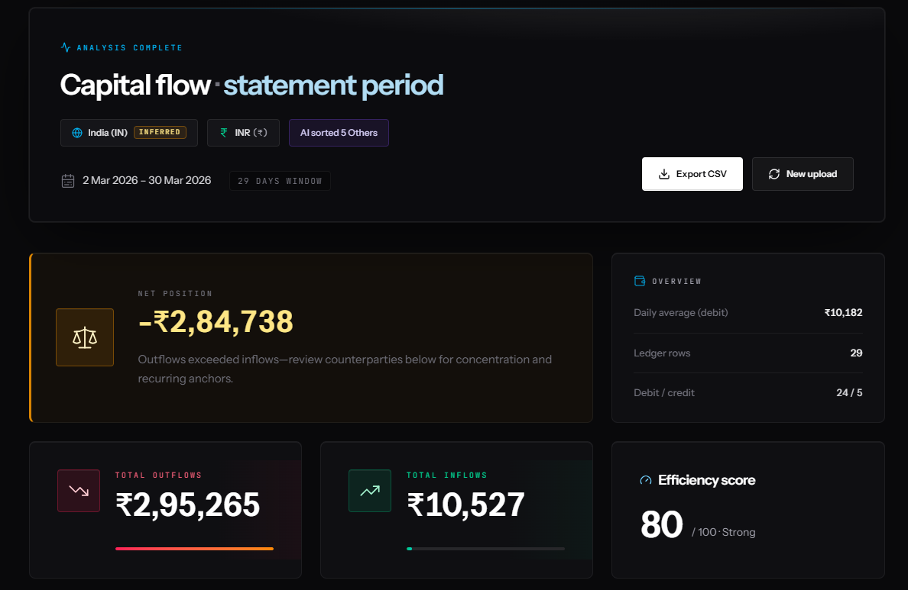Click the globe icon next to India (IN)
This screenshot has width=908, height=590.
coord(77,133)
